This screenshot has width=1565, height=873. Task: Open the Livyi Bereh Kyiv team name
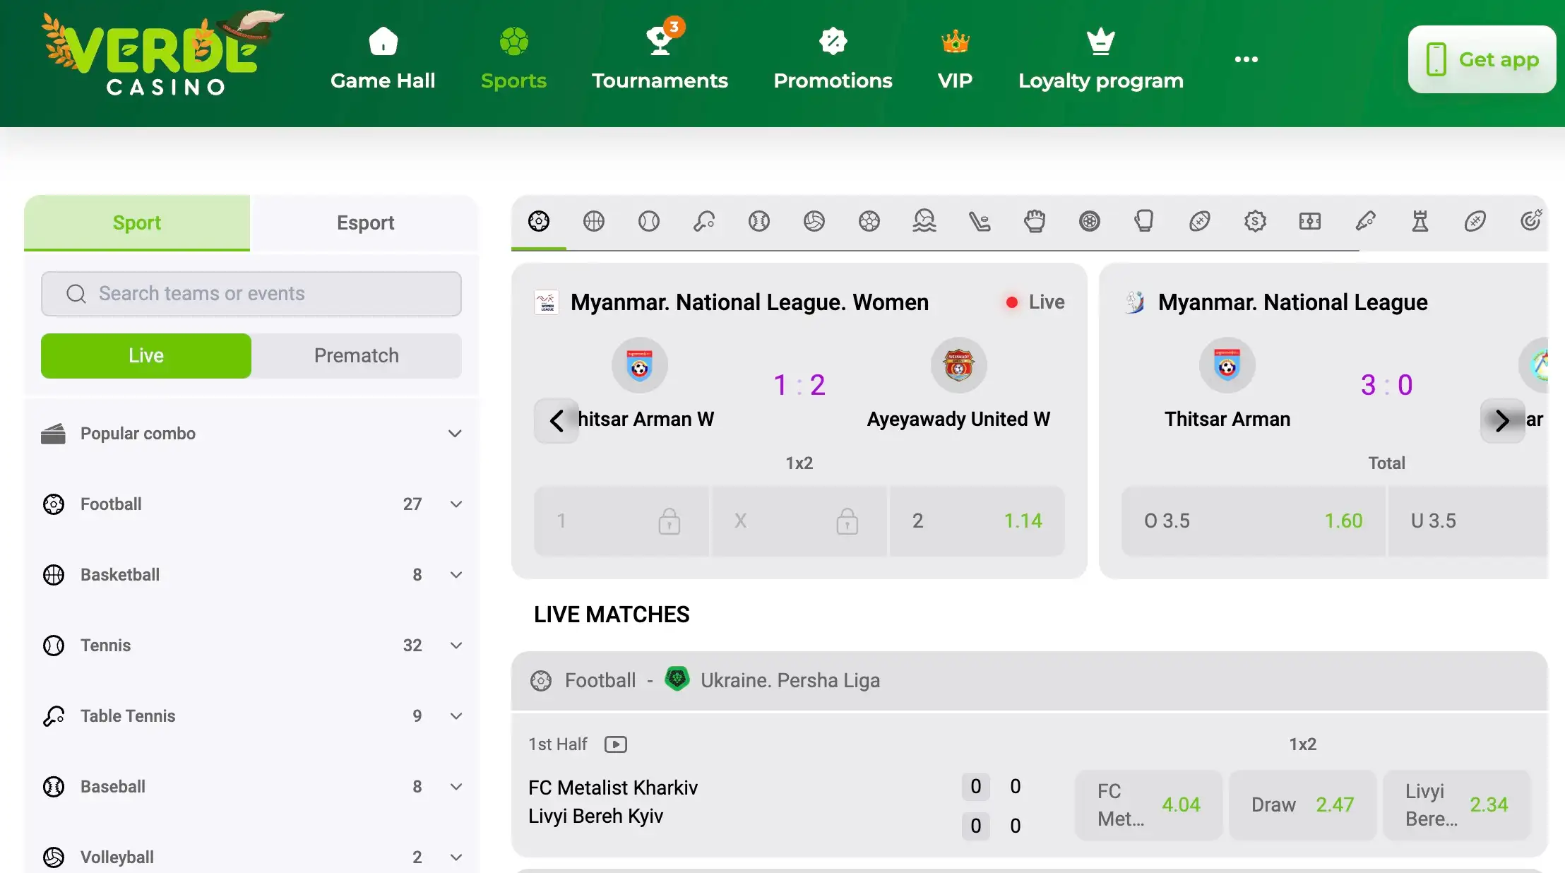[595, 816]
